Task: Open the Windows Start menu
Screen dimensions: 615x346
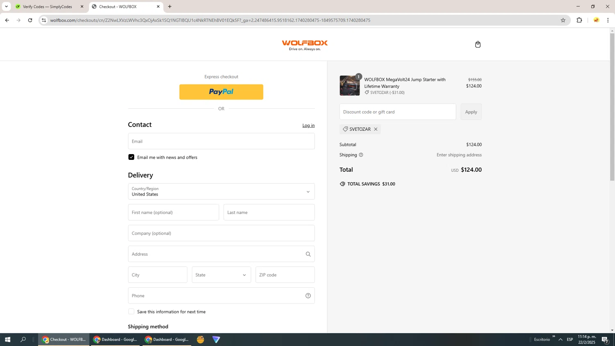Action: pyautogui.click(x=7, y=339)
